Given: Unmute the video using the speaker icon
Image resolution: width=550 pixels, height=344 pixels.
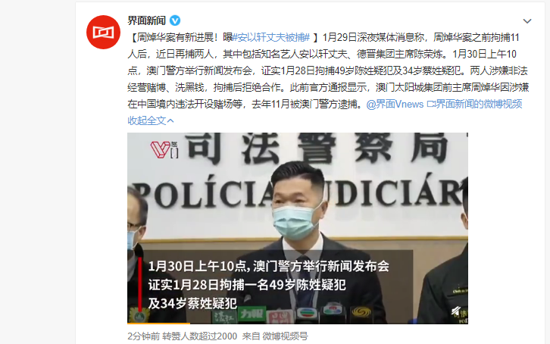Looking at the screenshot, I should coord(456,311).
